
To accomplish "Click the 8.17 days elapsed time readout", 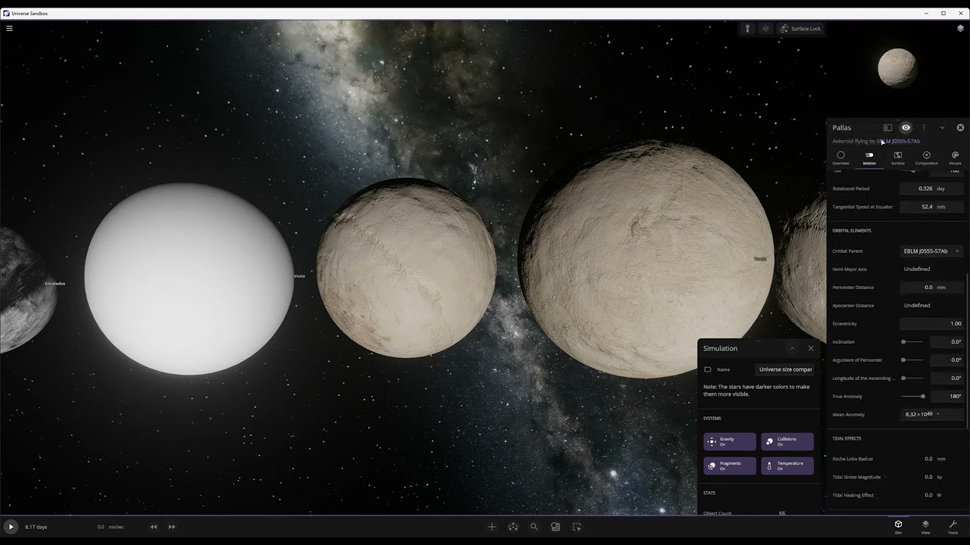I will click(36, 527).
